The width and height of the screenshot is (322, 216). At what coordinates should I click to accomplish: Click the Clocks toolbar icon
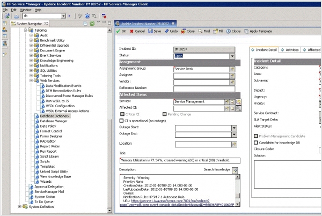[x=229, y=31]
